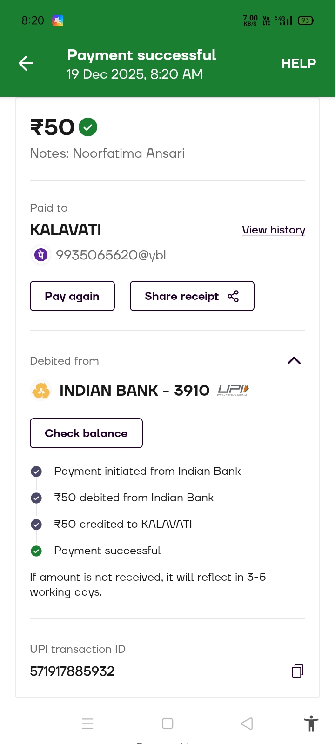Tap the green success checkmark near amount
This screenshot has height=744, width=335.
click(88, 127)
